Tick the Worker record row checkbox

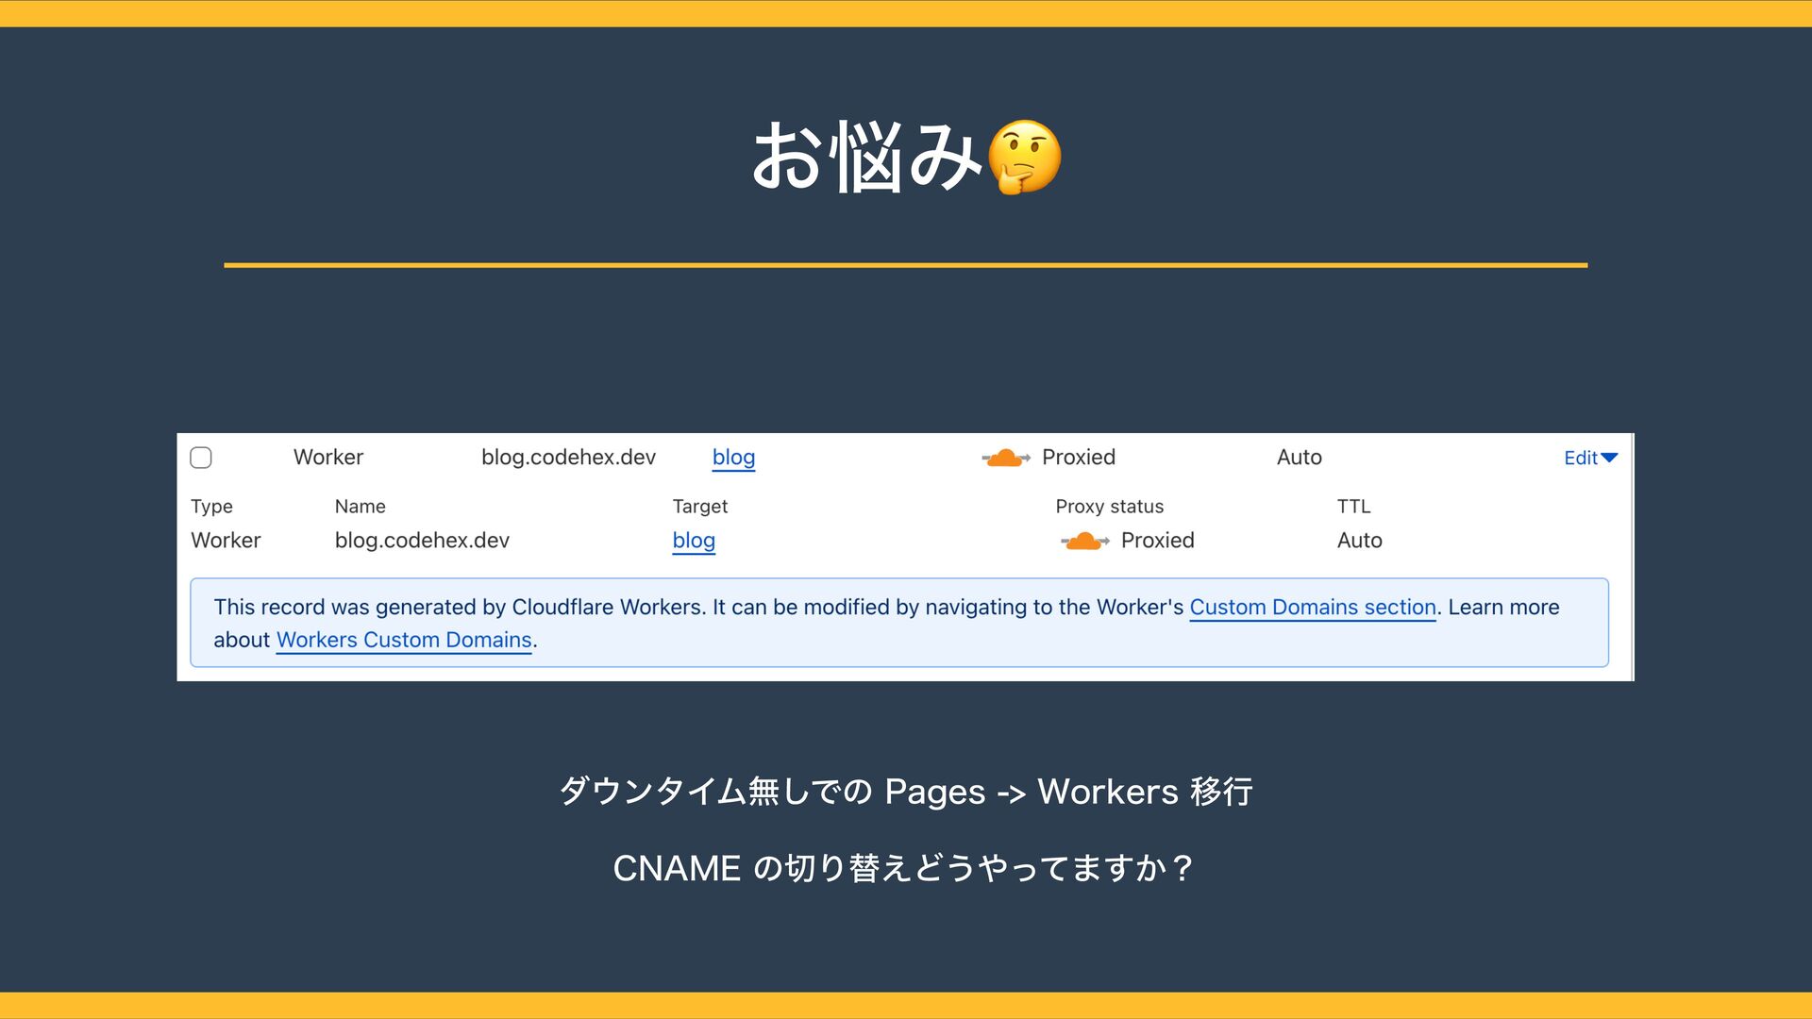pyautogui.click(x=201, y=458)
